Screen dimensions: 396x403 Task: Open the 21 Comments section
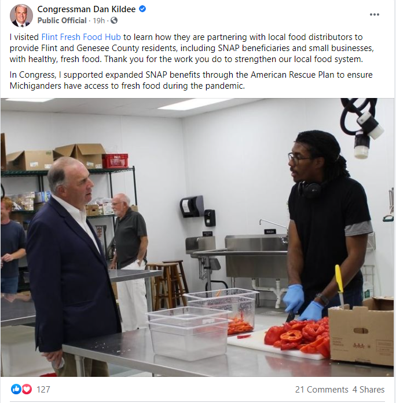(321, 390)
